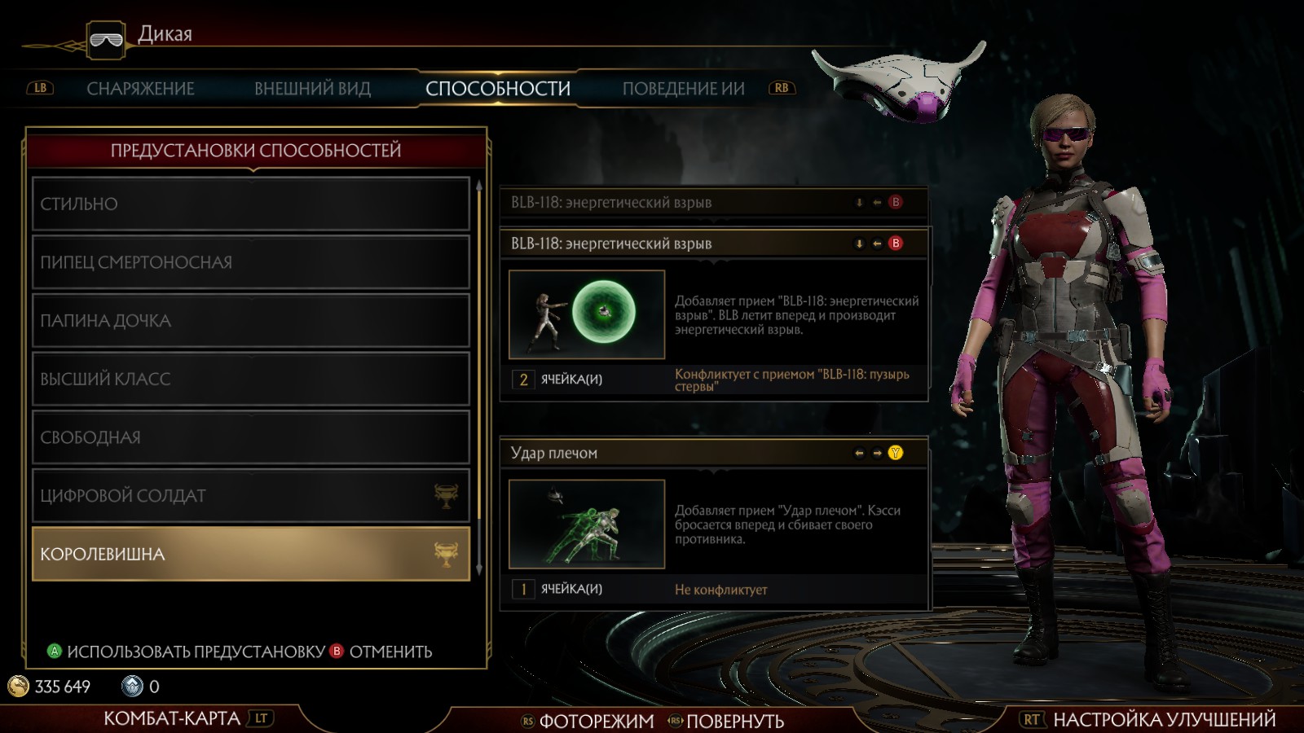Click ОТМЕНИТЬ to cancel
The width and height of the screenshot is (1304, 733).
tap(390, 652)
